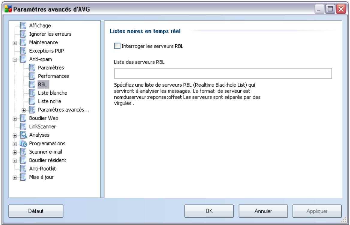Select the Bouclier Web label
350x225 pixels.
pos(44,118)
